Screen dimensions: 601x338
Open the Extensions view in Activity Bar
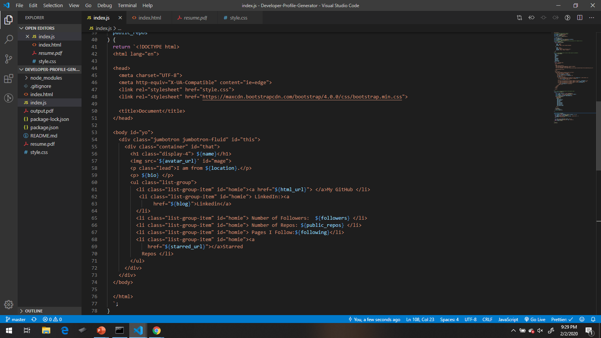pos(8,78)
